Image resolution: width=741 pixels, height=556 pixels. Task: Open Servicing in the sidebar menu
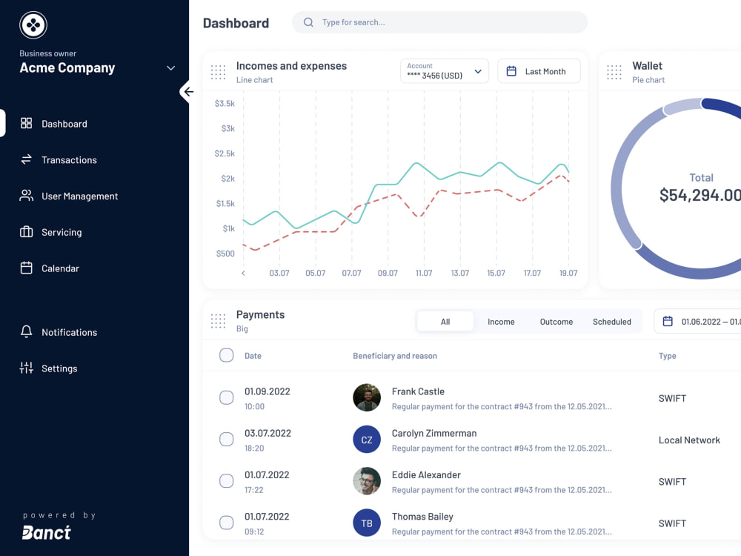pos(62,232)
